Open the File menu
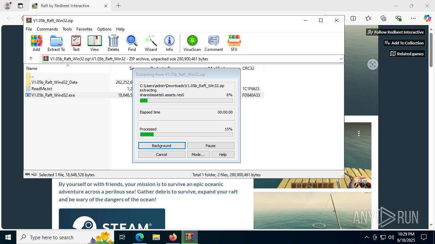This screenshot has height=244, width=435. [29, 29]
